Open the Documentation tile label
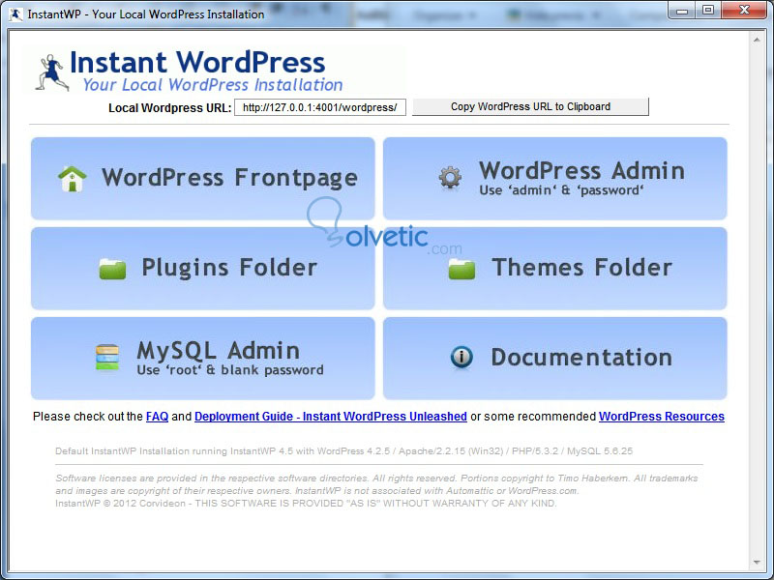 click(x=581, y=357)
